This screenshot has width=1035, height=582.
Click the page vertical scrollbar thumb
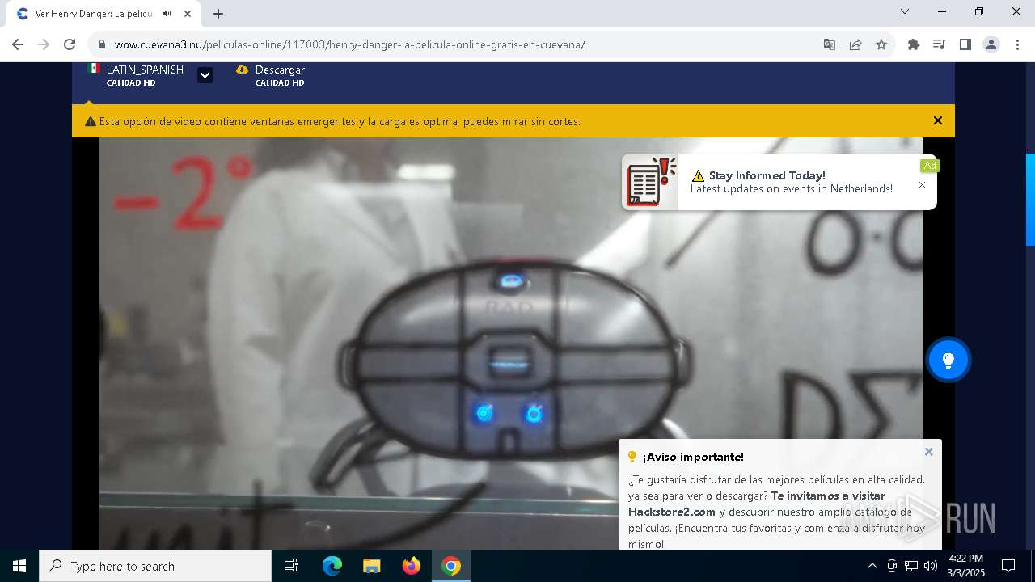coord(1030,199)
